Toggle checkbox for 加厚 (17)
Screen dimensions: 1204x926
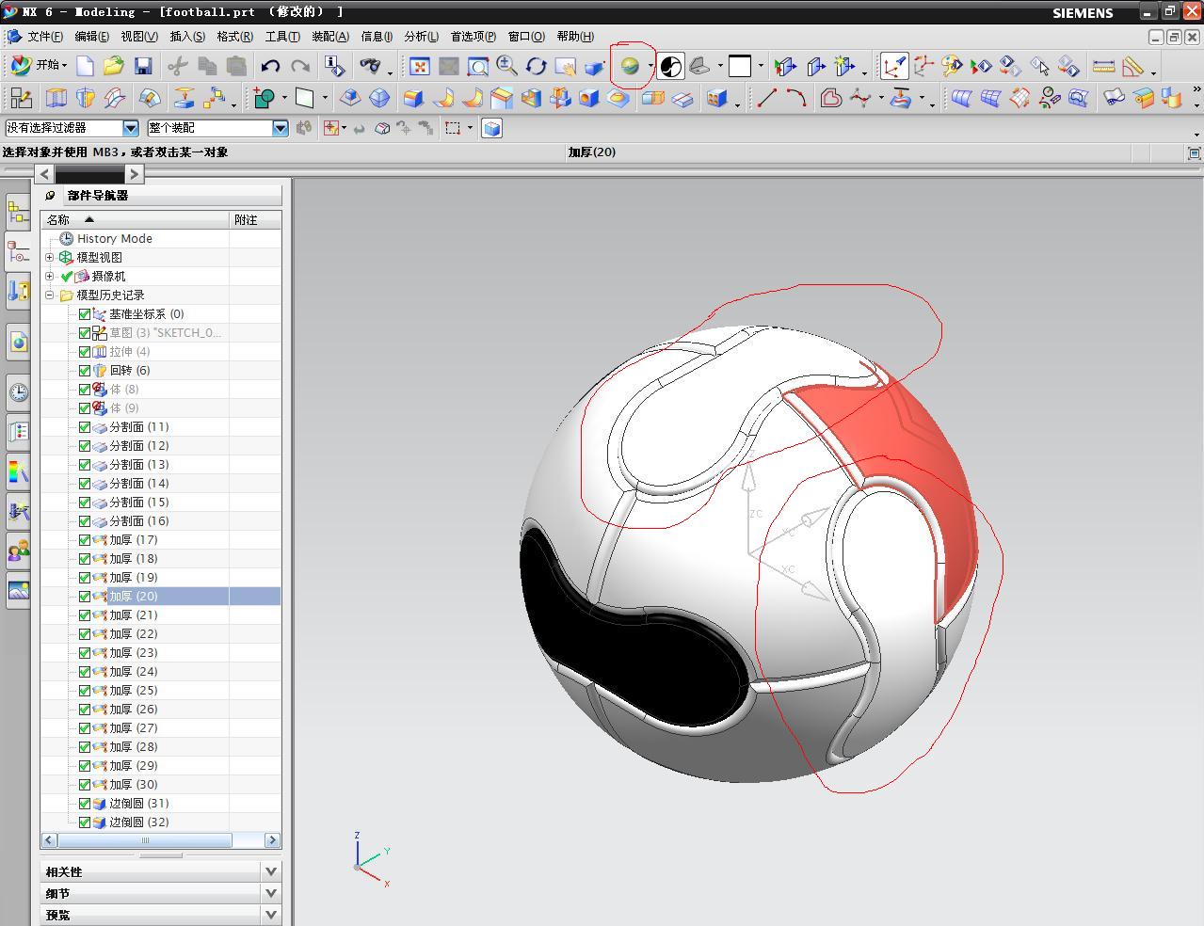[85, 540]
